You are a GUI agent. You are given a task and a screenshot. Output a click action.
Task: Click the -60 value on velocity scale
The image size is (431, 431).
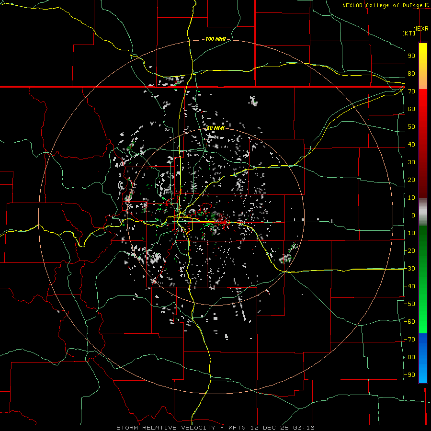click(x=409, y=322)
